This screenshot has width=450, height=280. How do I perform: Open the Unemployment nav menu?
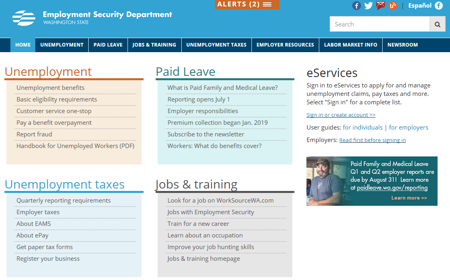(62, 45)
